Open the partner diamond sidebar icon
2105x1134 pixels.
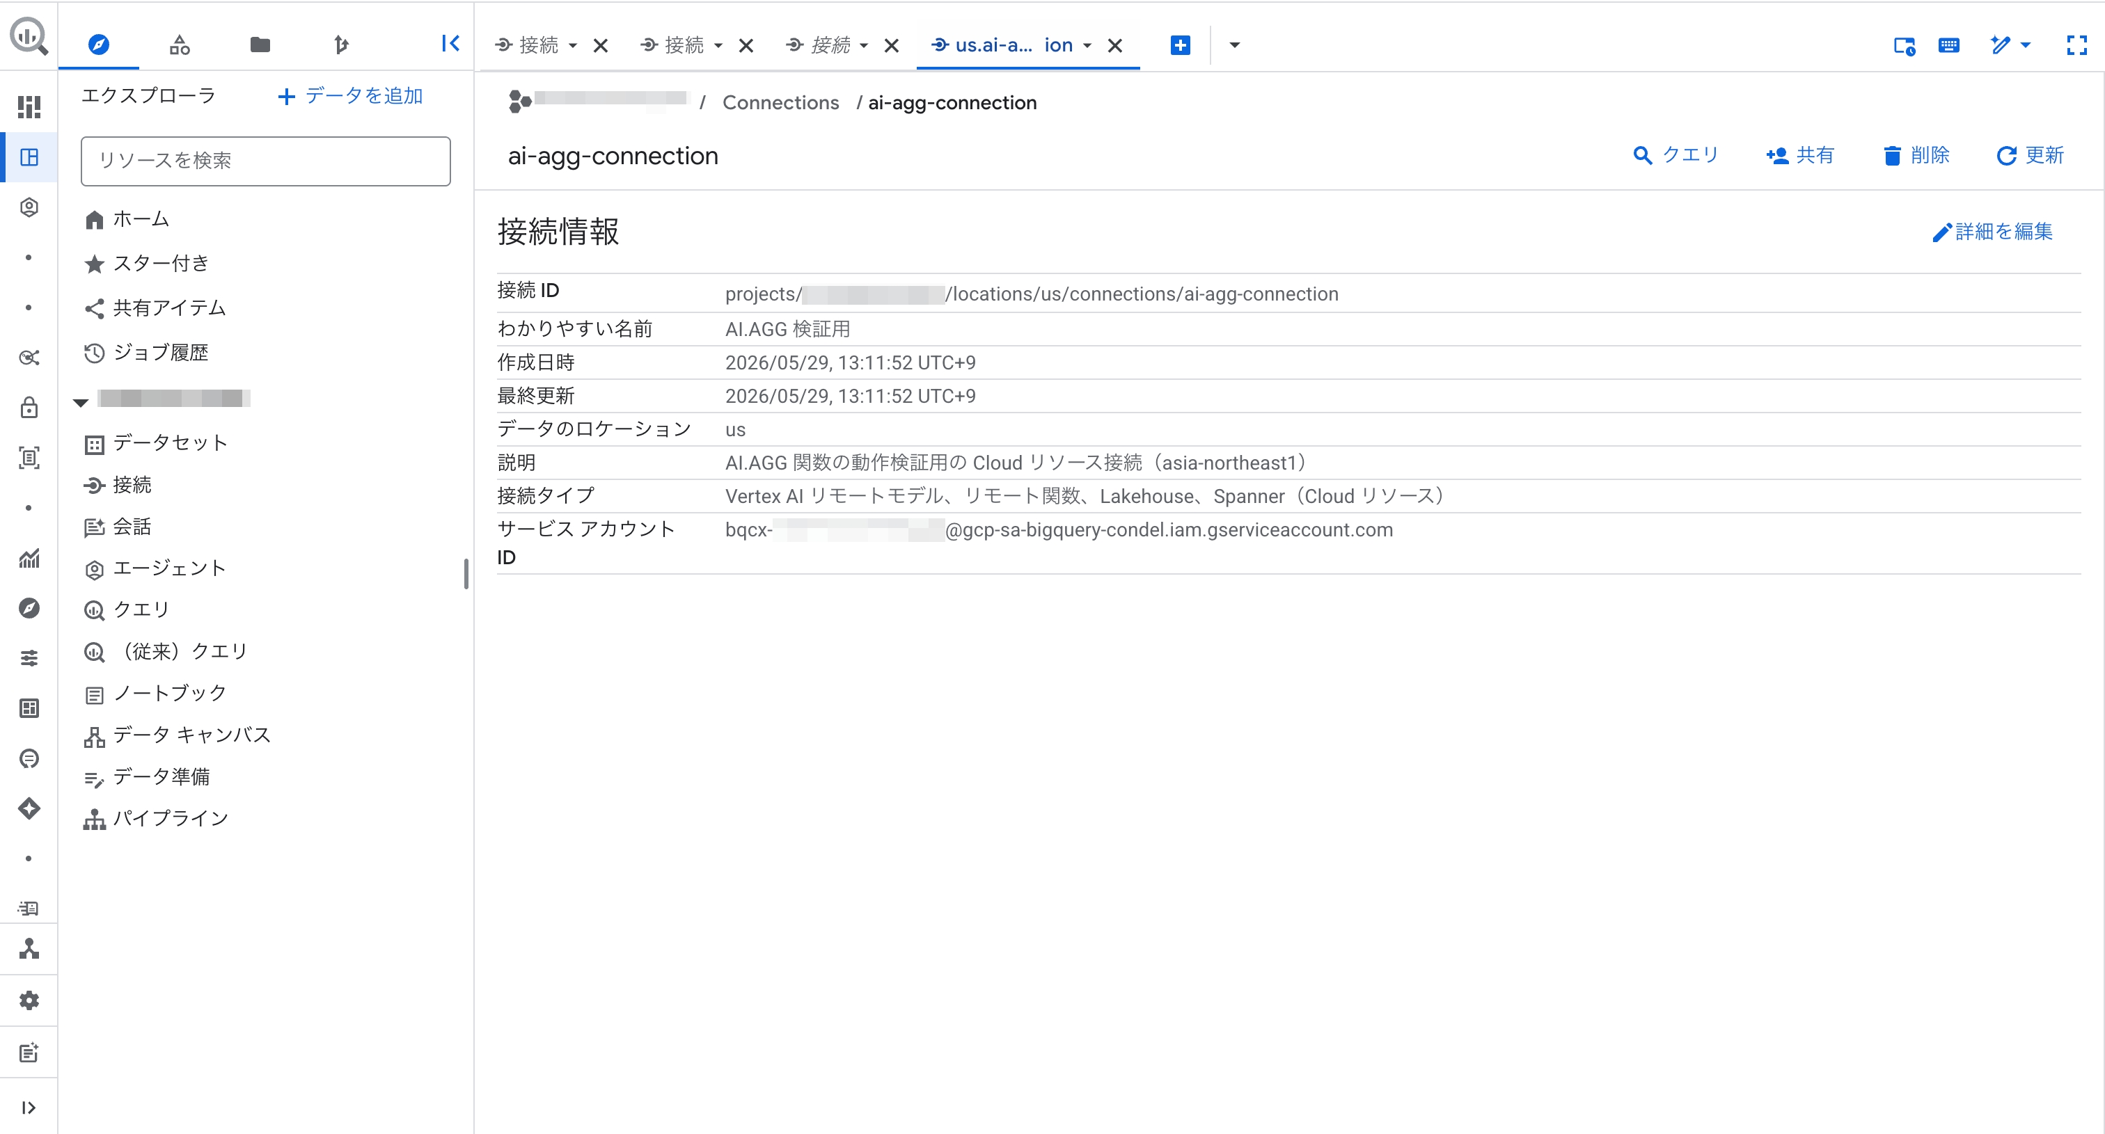click(x=29, y=808)
